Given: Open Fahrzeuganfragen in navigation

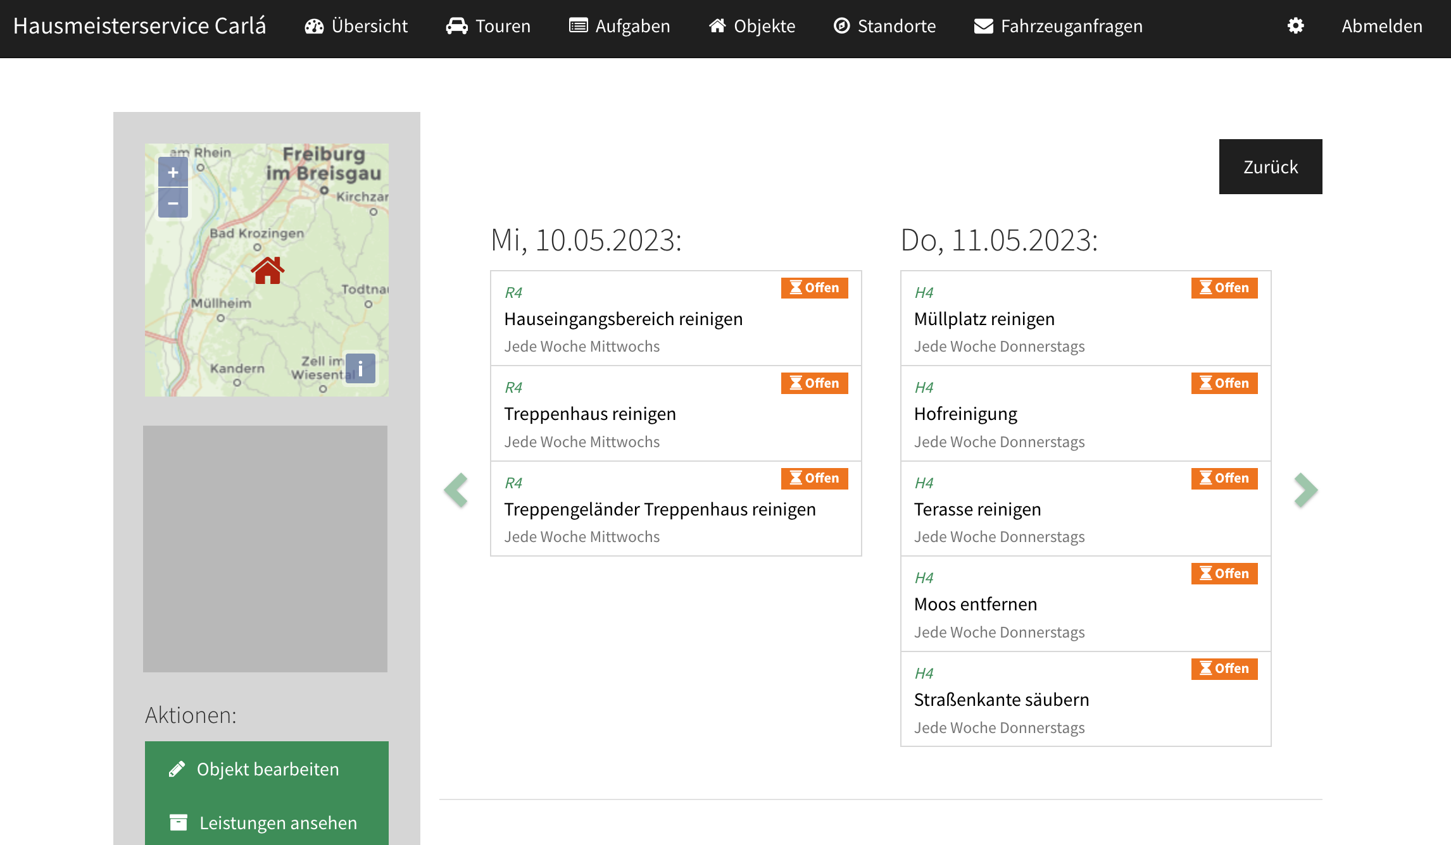Looking at the screenshot, I should click(x=1058, y=26).
